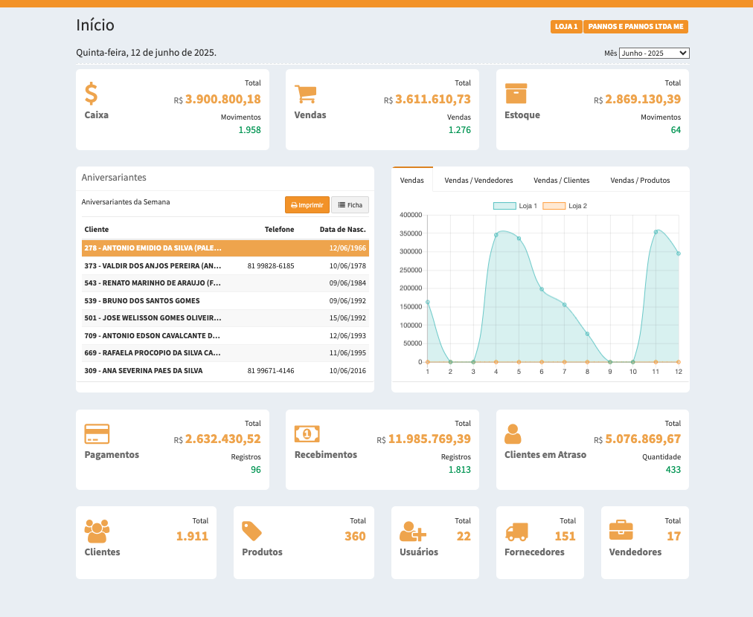Viewport: 753px width, 617px height.
Task: Toggle Loja 2 series in chart legend
Action: click(x=565, y=205)
